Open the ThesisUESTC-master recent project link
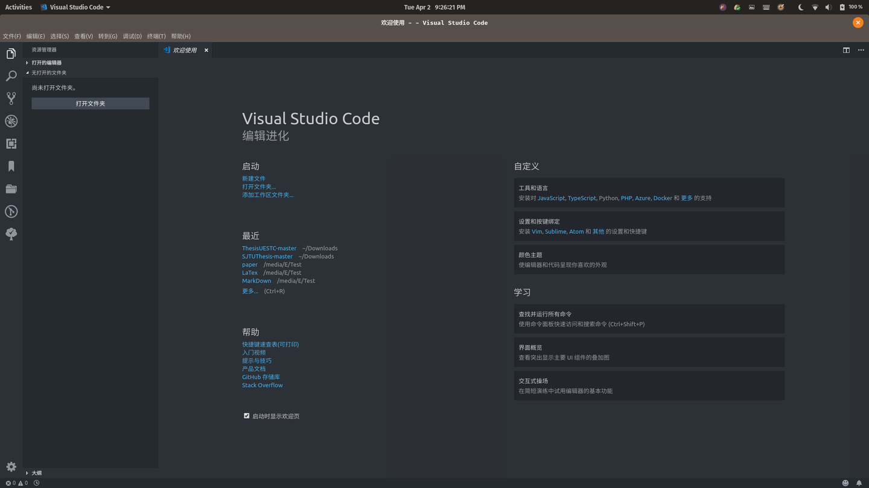 [x=269, y=248]
